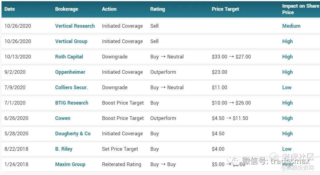This screenshot has height=175, width=320.
Task: Click the Low impact link for Colliers Secur.
Action: point(287,87)
